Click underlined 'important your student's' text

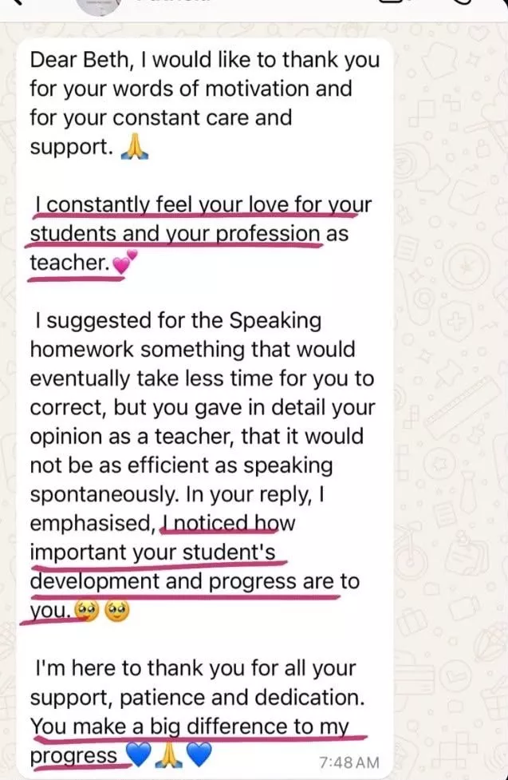[152, 552]
